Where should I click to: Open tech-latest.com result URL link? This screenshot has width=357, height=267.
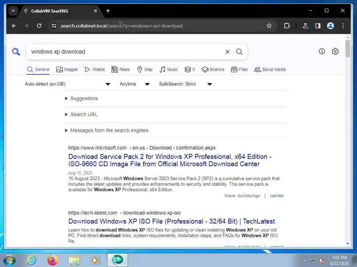(x=124, y=213)
